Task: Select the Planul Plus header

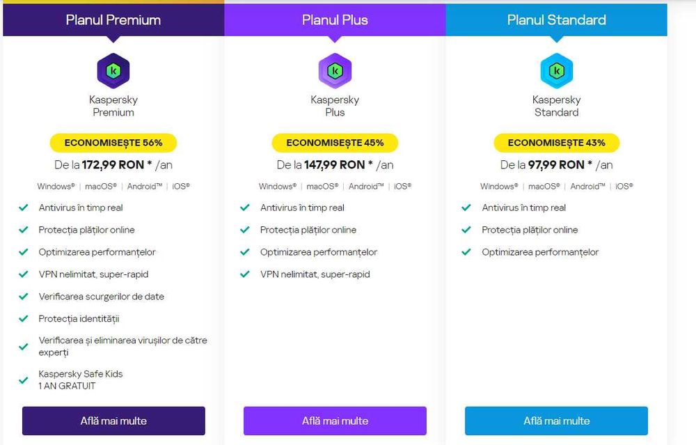Action: click(x=335, y=20)
